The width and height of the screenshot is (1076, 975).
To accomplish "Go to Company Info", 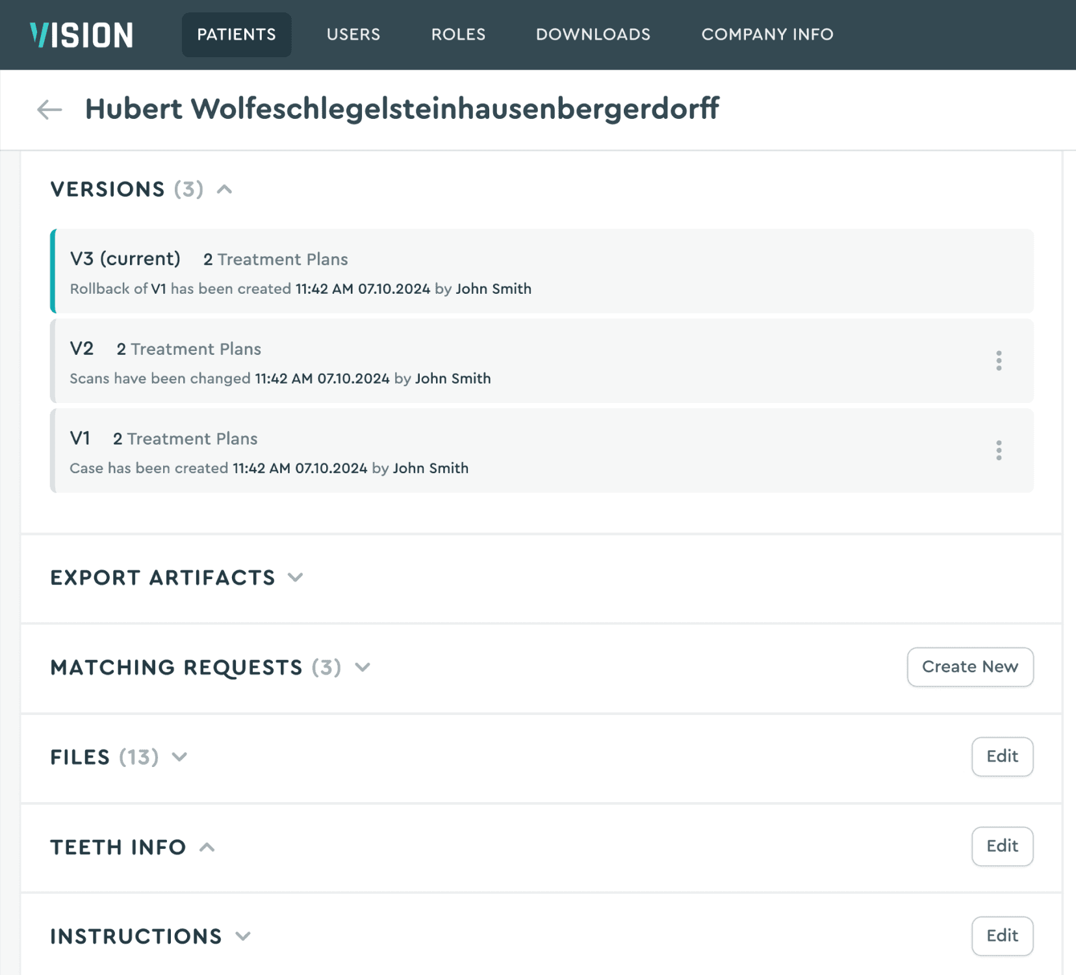I will tap(767, 34).
